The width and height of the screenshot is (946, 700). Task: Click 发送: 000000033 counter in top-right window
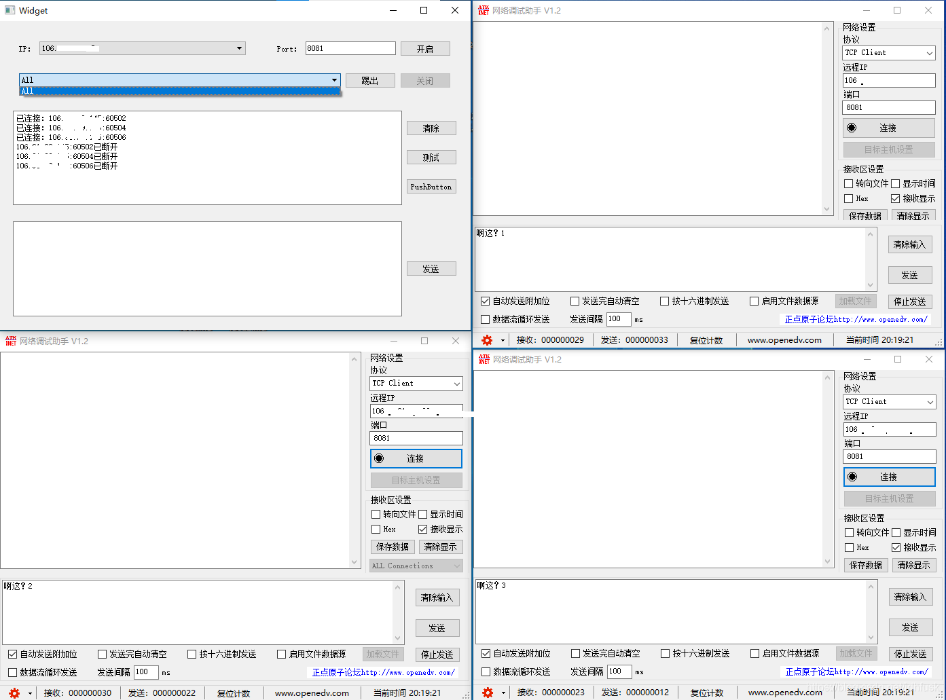pyautogui.click(x=634, y=340)
